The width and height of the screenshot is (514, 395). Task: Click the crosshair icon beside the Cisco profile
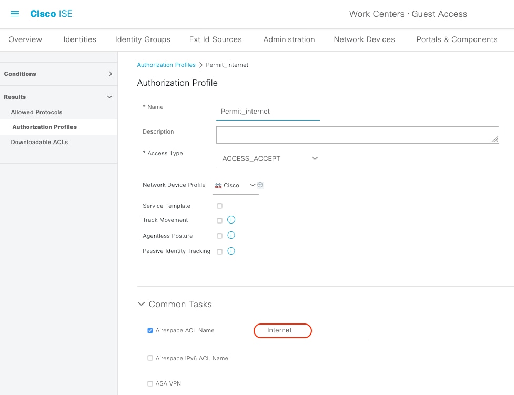click(260, 185)
